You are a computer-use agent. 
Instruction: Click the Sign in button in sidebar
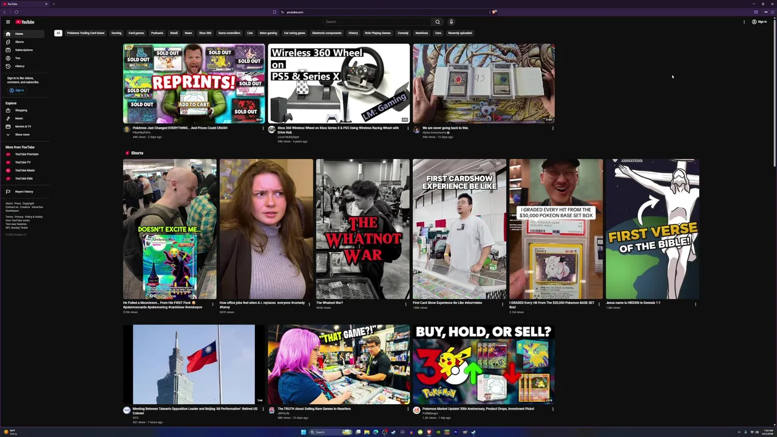pyautogui.click(x=17, y=90)
